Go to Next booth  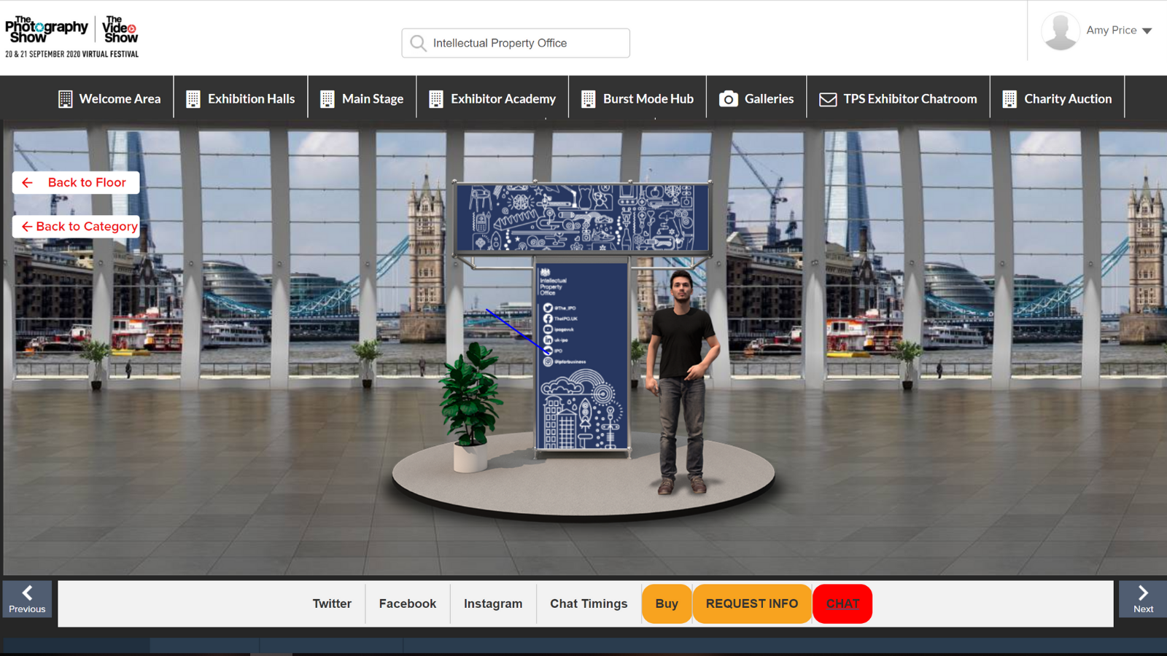click(1143, 599)
